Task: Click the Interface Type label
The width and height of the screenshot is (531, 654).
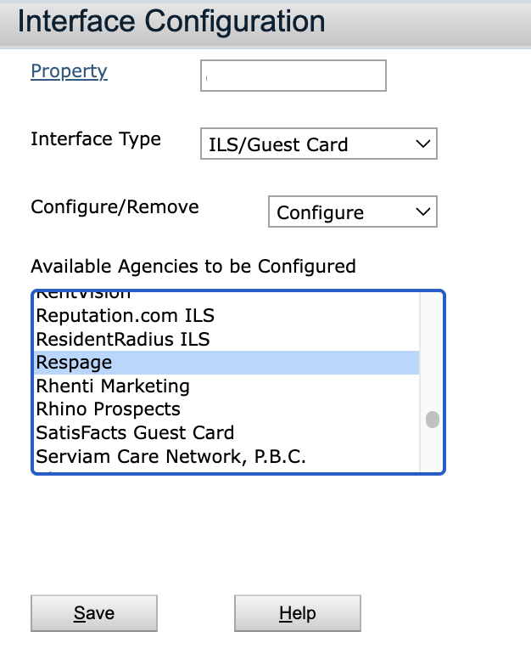Action: pyautogui.click(x=96, y=139)
